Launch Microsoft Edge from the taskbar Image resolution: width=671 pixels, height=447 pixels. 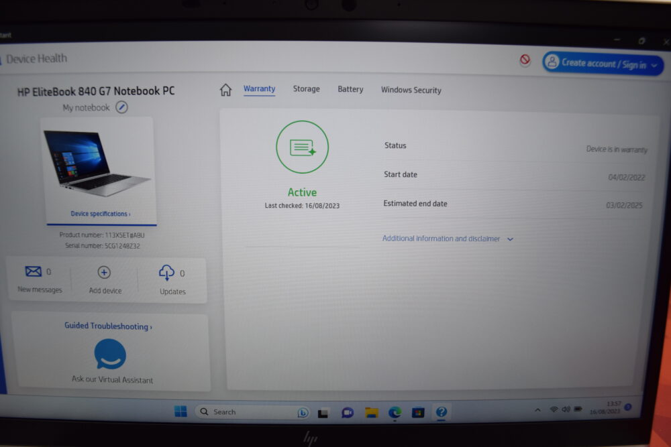click(395, 412)
